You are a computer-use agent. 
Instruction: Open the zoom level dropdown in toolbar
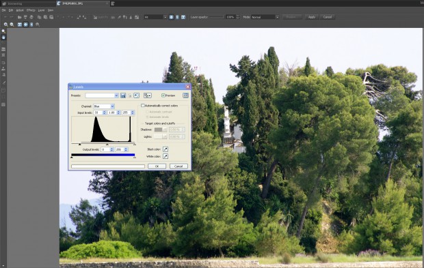pyautogui.click(x=165, y=17)
